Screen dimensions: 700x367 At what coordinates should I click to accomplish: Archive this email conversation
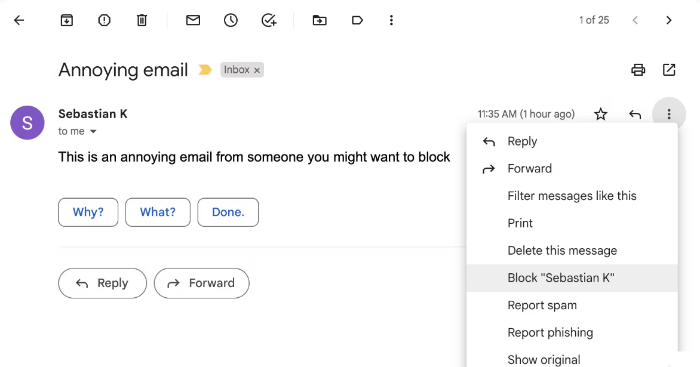pyautogui.click(x=67, y=20)
